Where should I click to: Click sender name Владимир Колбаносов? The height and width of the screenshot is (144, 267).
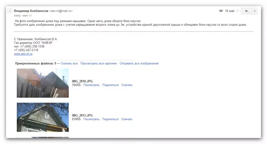pyautogui.click(x=31, y=11)
